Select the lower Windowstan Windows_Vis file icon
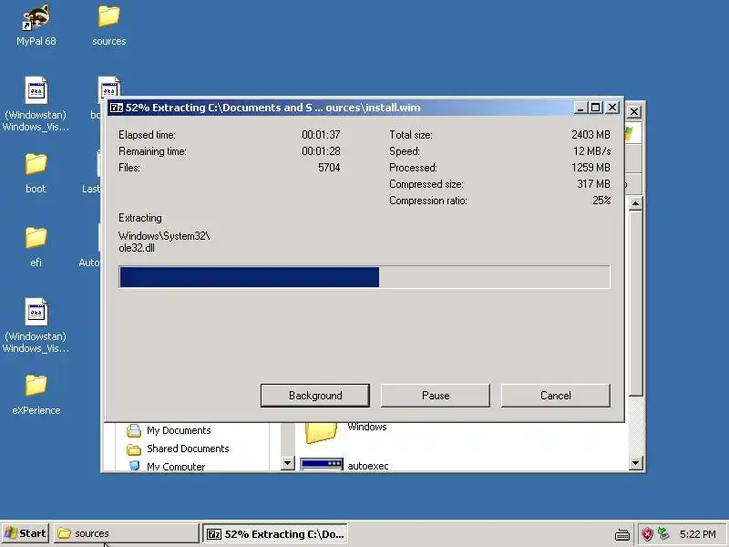Image resolution: width=729 pixels, height=547 pixels. [36, 325]
